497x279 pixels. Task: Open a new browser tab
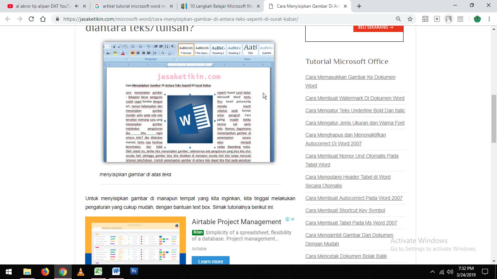click(359, 6)
